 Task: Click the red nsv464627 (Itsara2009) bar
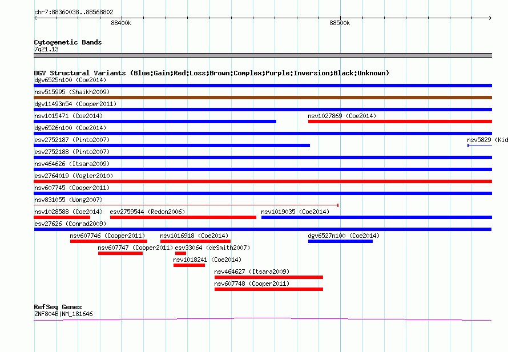coord(269,277)
